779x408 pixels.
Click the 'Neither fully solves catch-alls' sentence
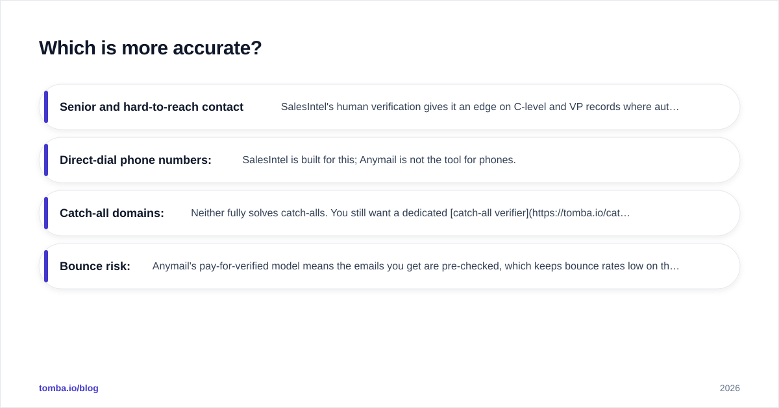coord(259,213)
